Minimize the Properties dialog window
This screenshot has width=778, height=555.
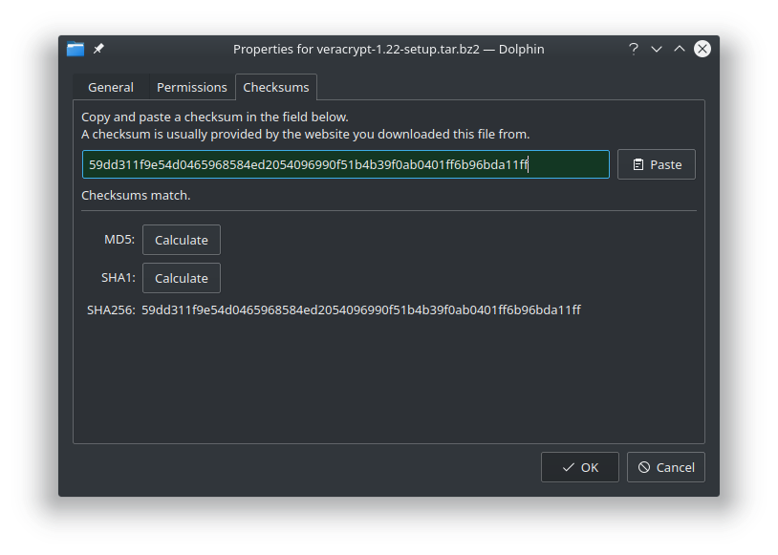click(x=657, y=49)
